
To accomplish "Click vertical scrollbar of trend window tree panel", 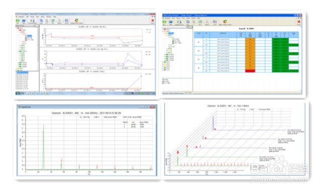I will tap(38, 48).
